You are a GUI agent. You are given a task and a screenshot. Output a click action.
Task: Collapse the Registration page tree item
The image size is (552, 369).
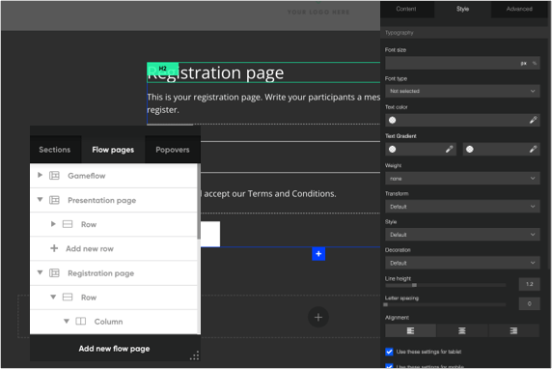point(41,272)
